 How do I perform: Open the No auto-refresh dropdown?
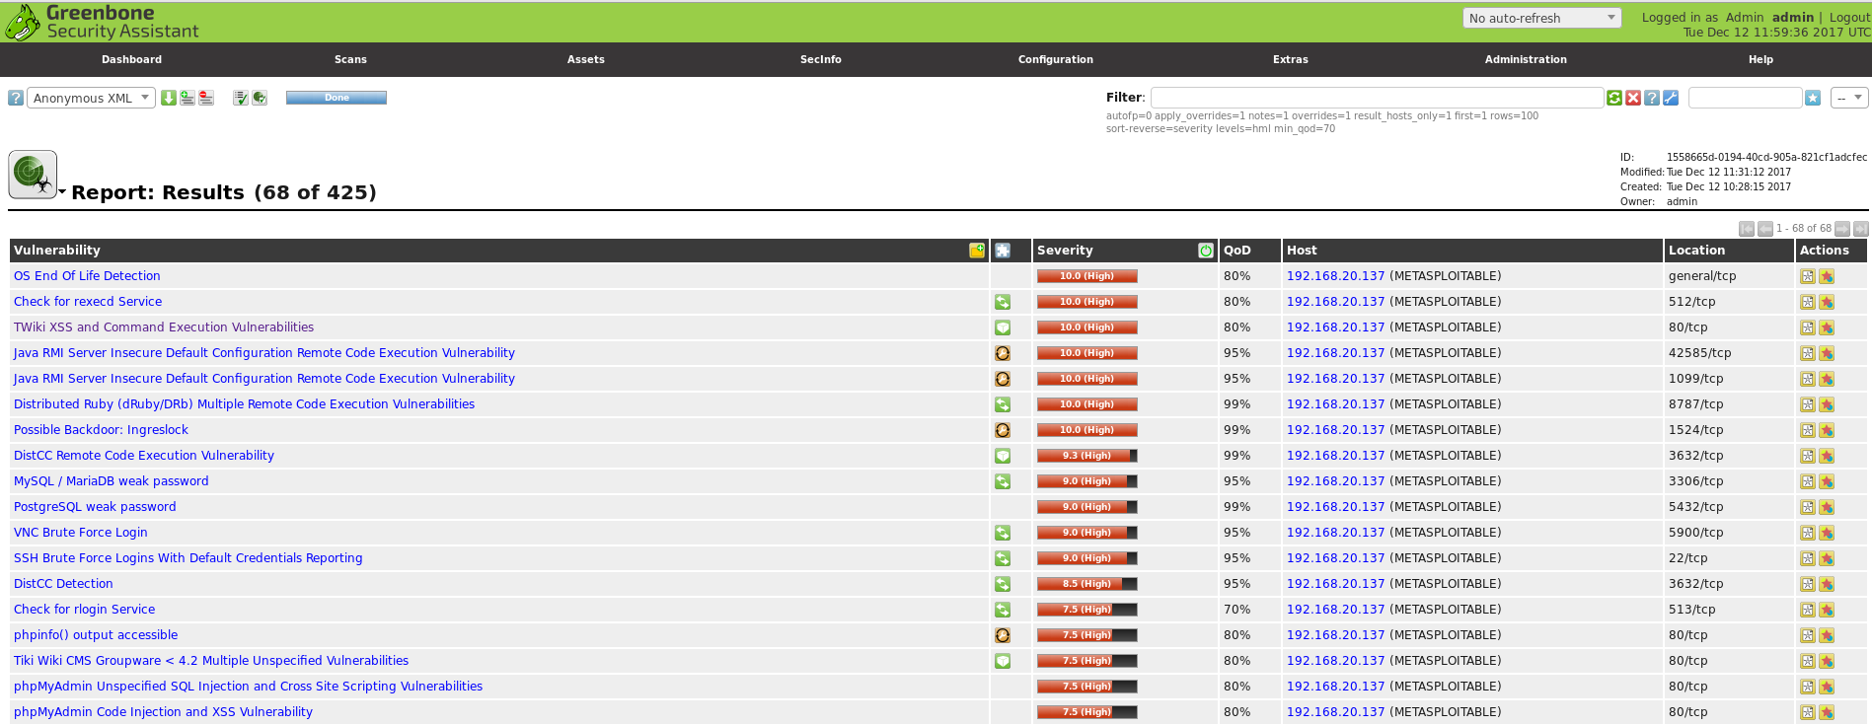click(x=1542, y=18)
